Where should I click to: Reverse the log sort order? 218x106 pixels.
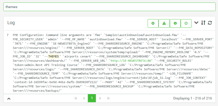(x=203, y=23)
